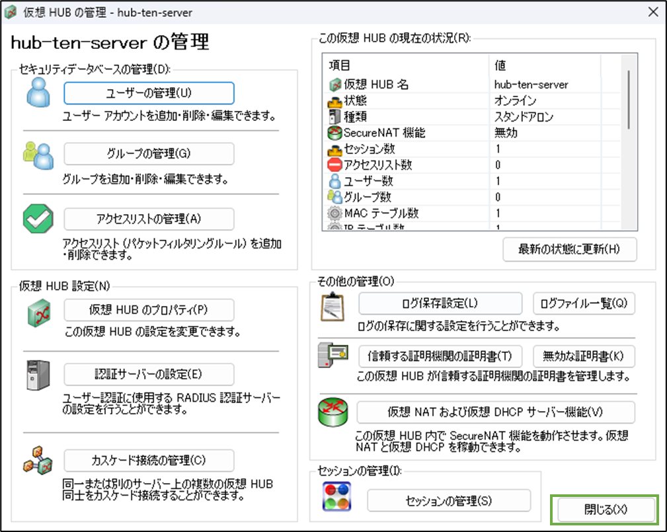Open ログファイル一覧(Q) log file list
The width and height of the screenshot is (667, 532).
(584, 303)
